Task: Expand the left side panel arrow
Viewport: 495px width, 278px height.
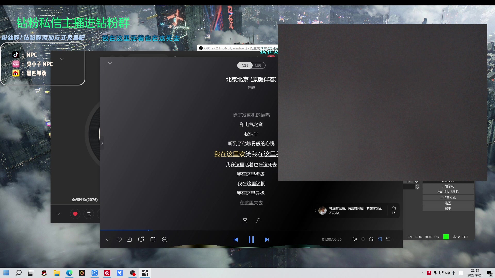Action: [102, 143]
